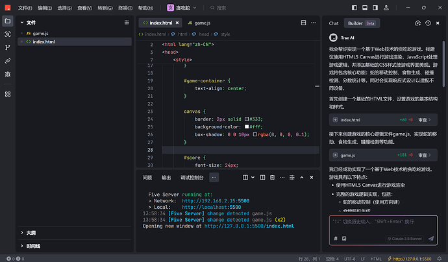Change the Claude-3.5-Sonnet model selector
The image size is (448, 262).
pos(405,239)
